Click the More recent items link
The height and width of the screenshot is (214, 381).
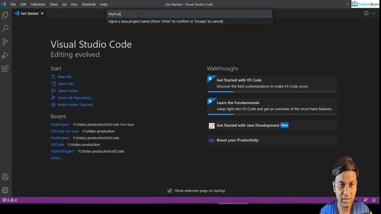click(x=56, y=158)
